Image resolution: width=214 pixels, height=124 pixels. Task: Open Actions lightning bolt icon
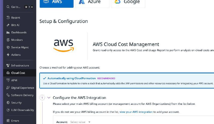point(8,55)
